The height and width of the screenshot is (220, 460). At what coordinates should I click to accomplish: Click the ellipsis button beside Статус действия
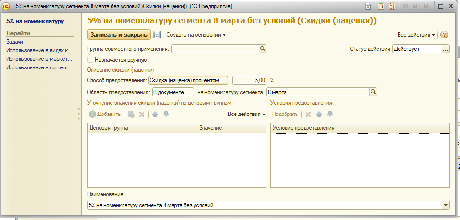446,48
